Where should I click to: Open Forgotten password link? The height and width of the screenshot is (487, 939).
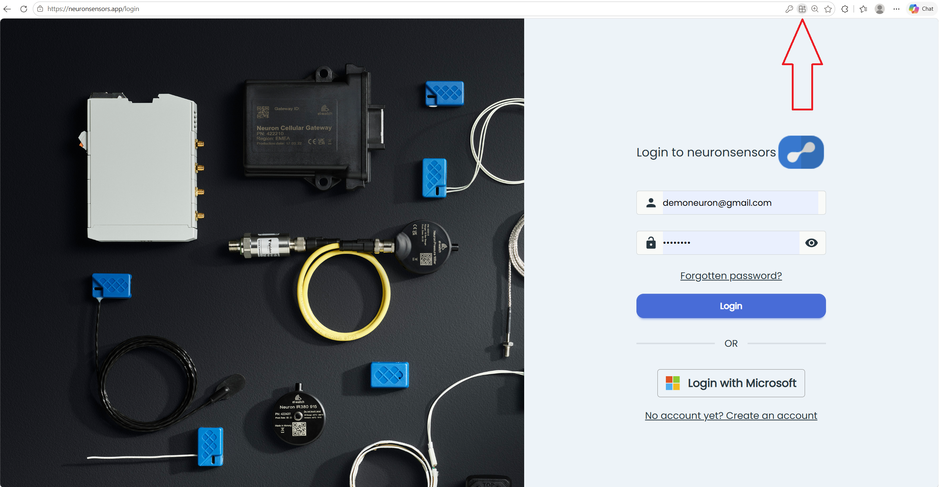731,276
